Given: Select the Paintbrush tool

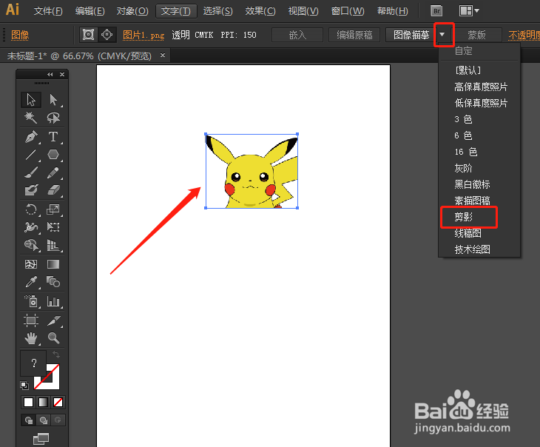Looking at the screenshot, I should (31, 172).
